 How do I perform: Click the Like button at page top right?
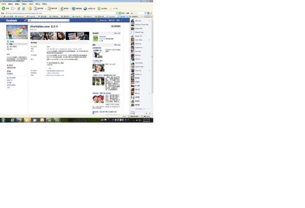pyautogui.click(x=116, y=26)
